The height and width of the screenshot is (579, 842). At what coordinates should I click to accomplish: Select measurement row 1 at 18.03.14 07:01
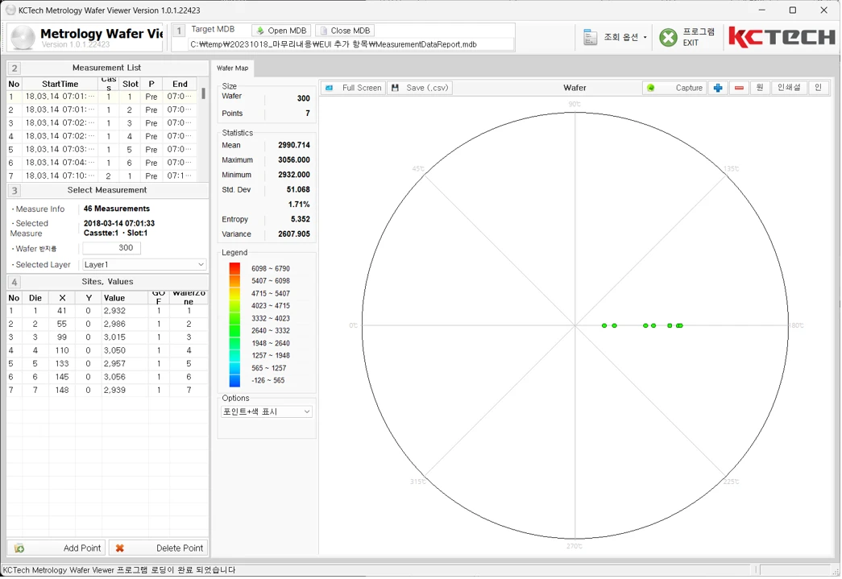(102, 97)
